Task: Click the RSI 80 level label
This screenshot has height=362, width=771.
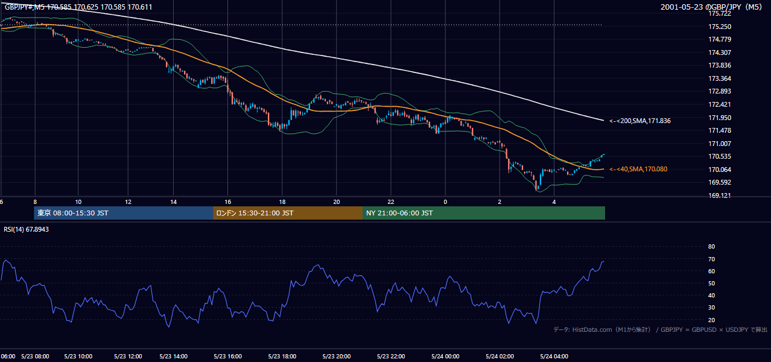Action: (711, 247)
